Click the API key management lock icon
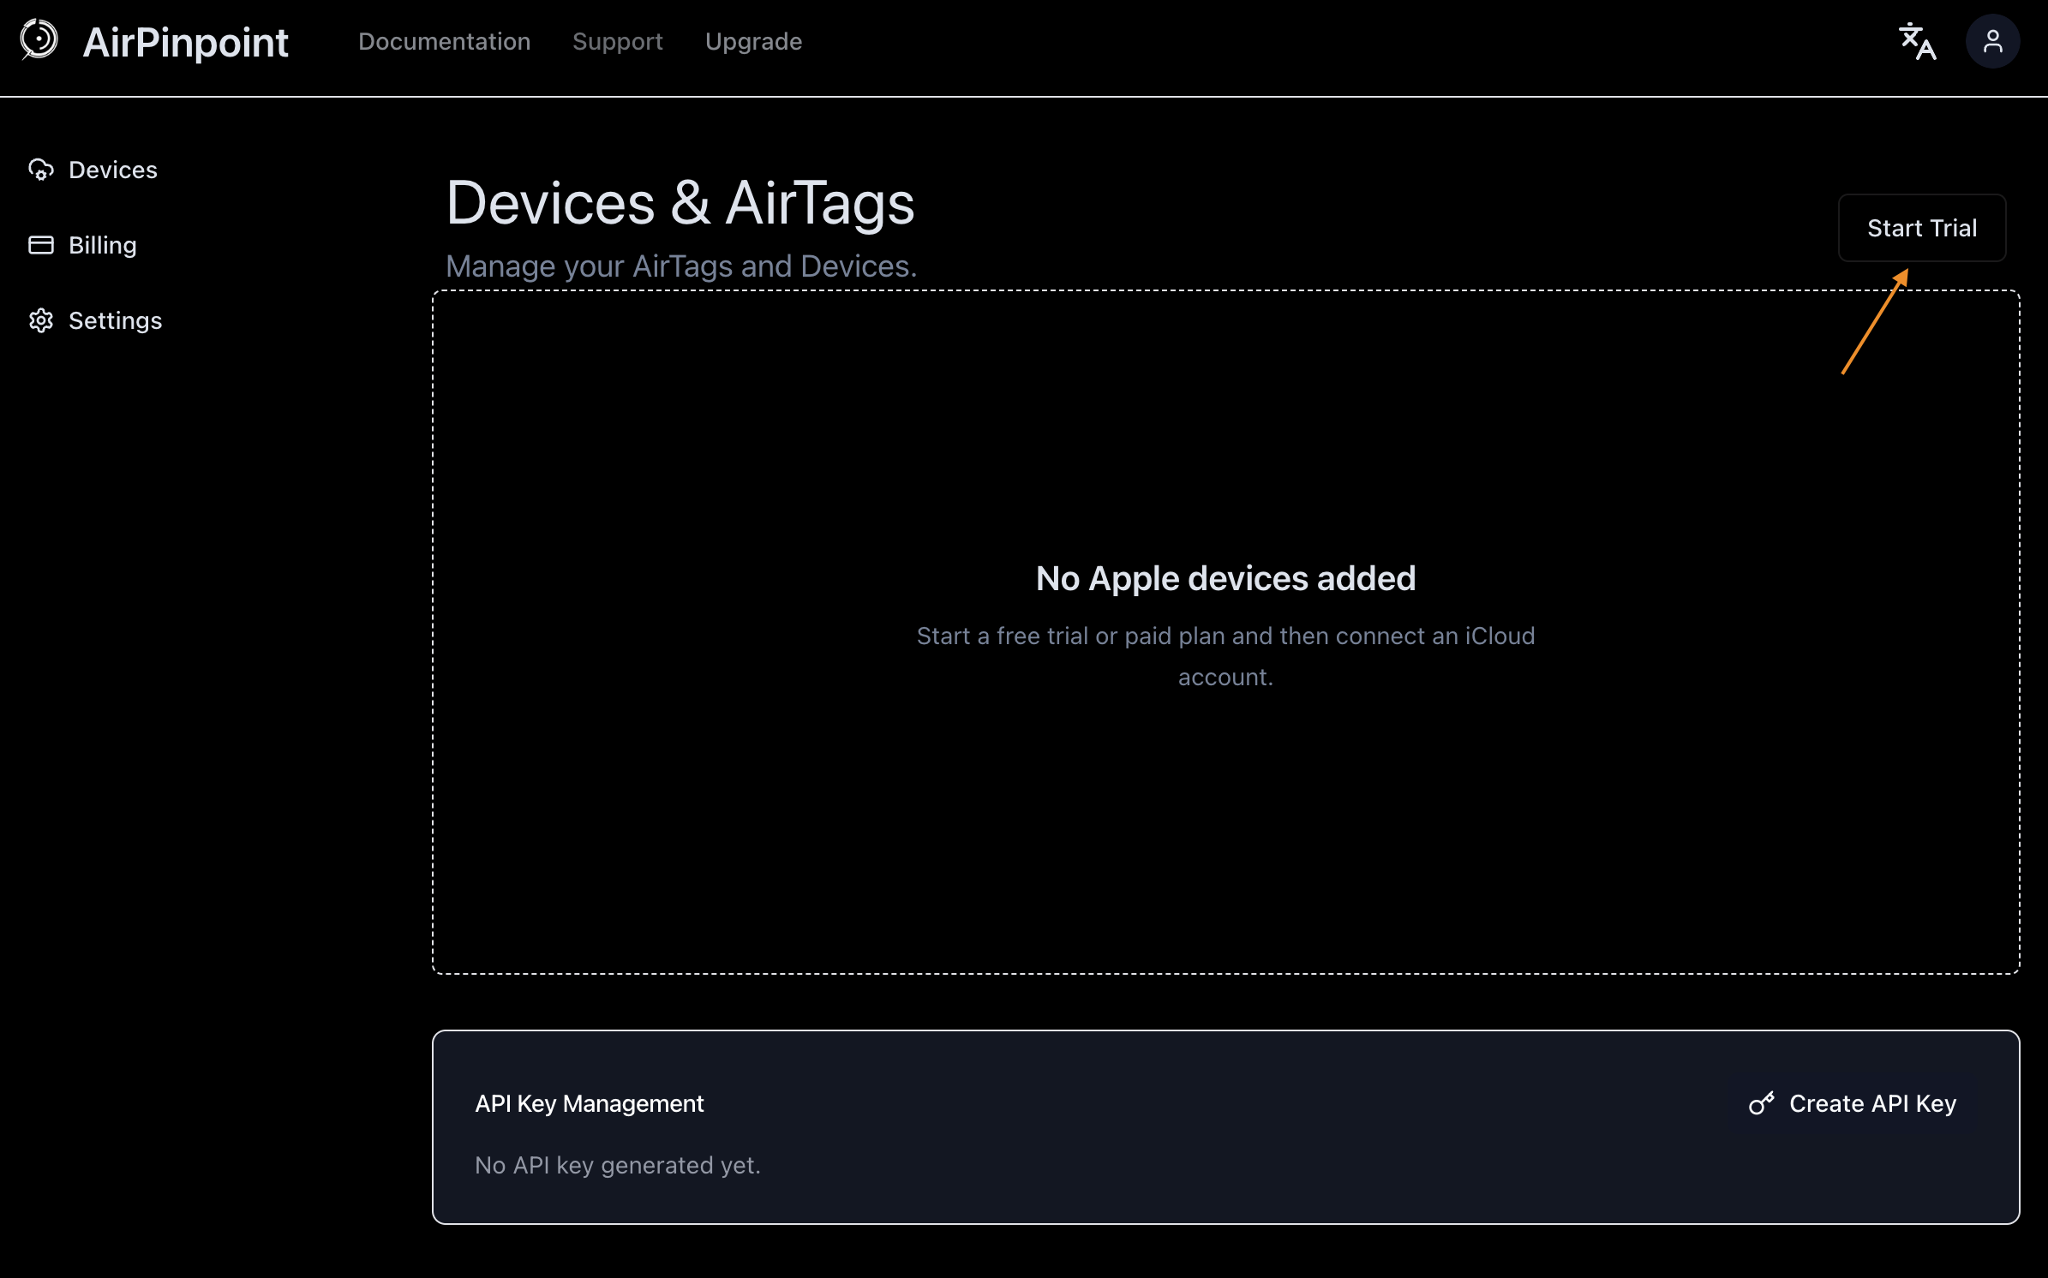 point(1763,1102)
